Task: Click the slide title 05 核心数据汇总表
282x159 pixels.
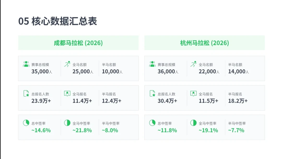Action: pyautogui.click(x=57, y=21)
